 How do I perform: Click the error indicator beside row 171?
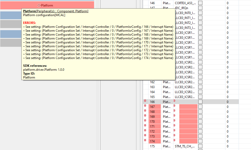click(145, 126)
